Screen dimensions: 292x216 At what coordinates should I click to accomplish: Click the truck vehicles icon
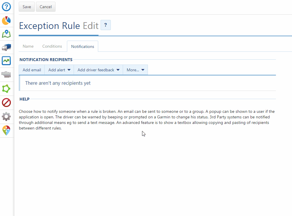(x=6, y=47)
